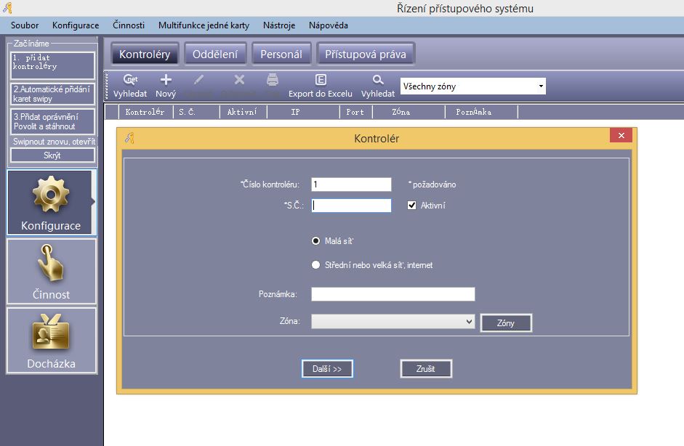Click step 2 Automatické přidání karet swipy

pos(52,94)
